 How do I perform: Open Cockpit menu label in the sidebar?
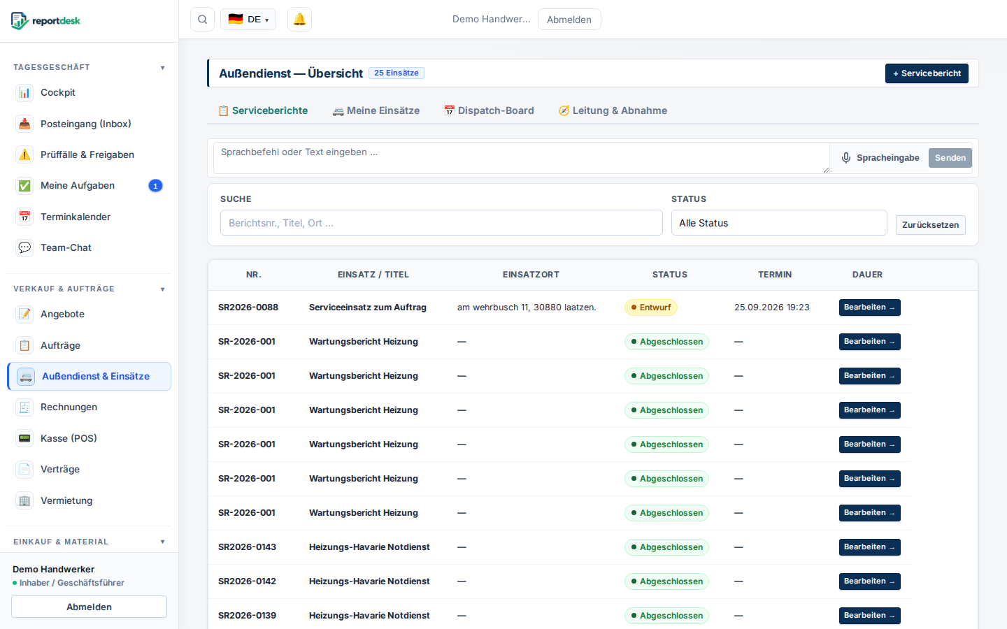pos(58,92)
